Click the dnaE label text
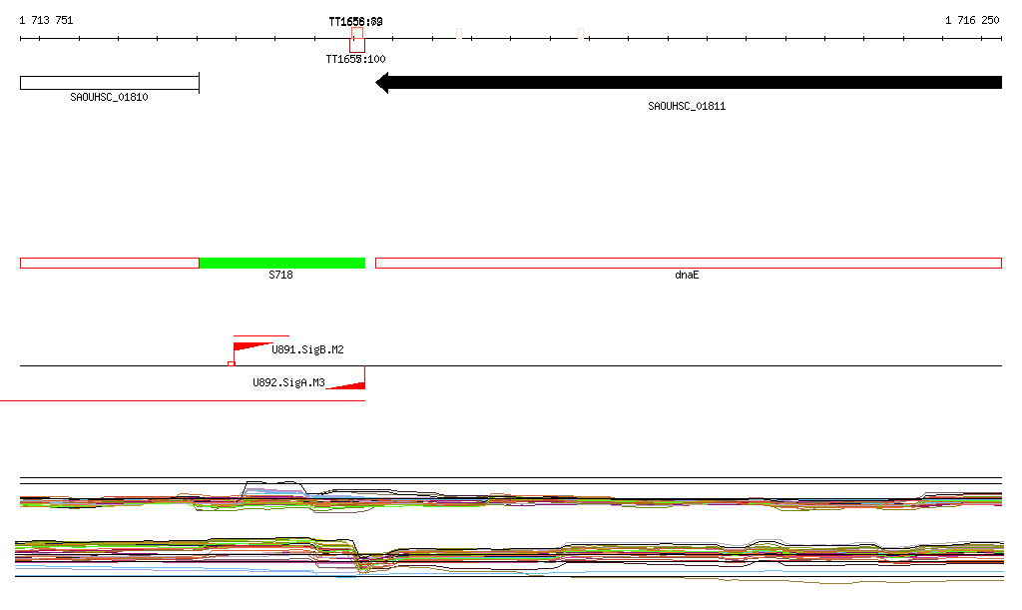The image size is (1022, 610). point(687,275)
